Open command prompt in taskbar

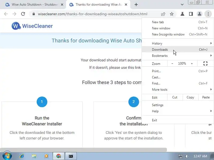(x=71, y=156)
